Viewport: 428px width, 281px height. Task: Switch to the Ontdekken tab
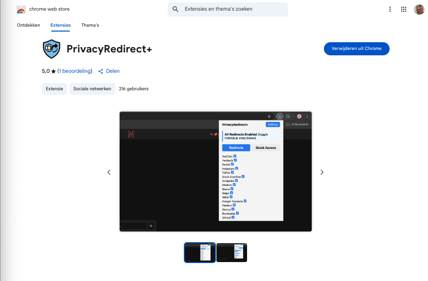[x=28, y=25]
